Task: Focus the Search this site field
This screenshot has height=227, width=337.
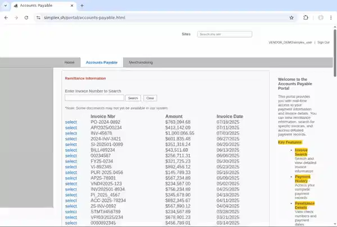Action: point(225,34)
